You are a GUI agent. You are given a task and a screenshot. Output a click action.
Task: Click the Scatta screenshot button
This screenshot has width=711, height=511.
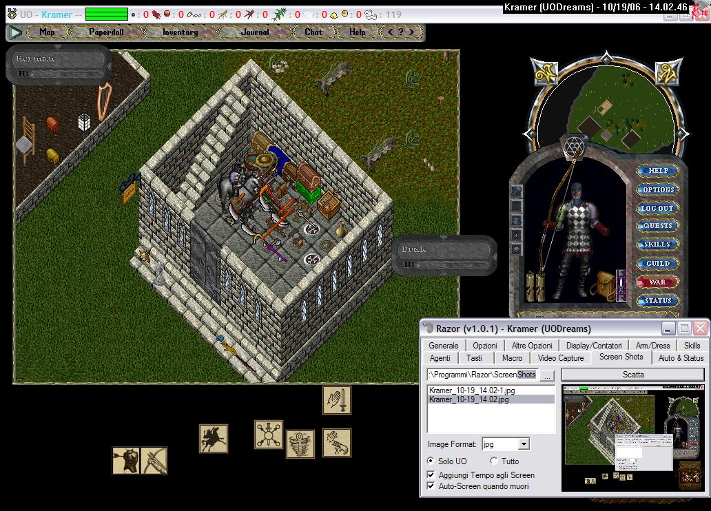[x=633, y=375]
